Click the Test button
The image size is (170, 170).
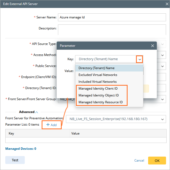15,160
